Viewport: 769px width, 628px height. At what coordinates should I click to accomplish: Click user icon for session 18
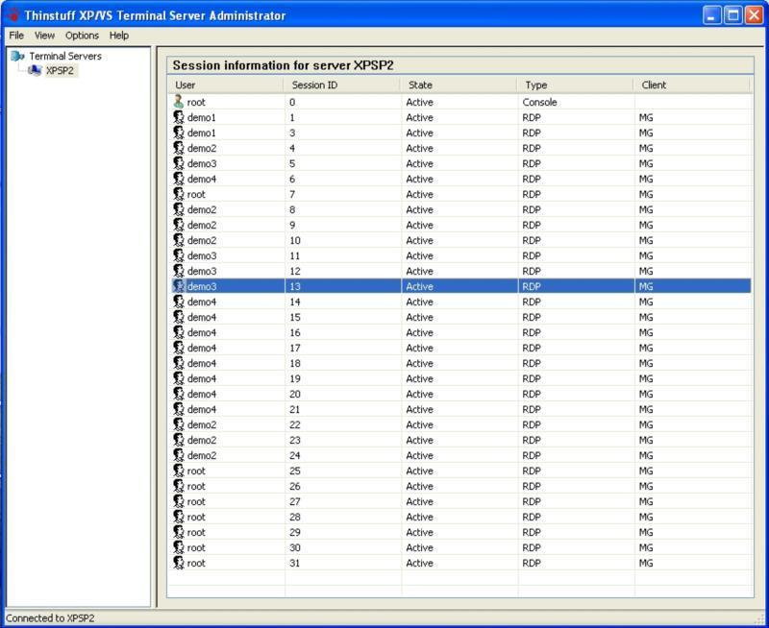(179, 363)
